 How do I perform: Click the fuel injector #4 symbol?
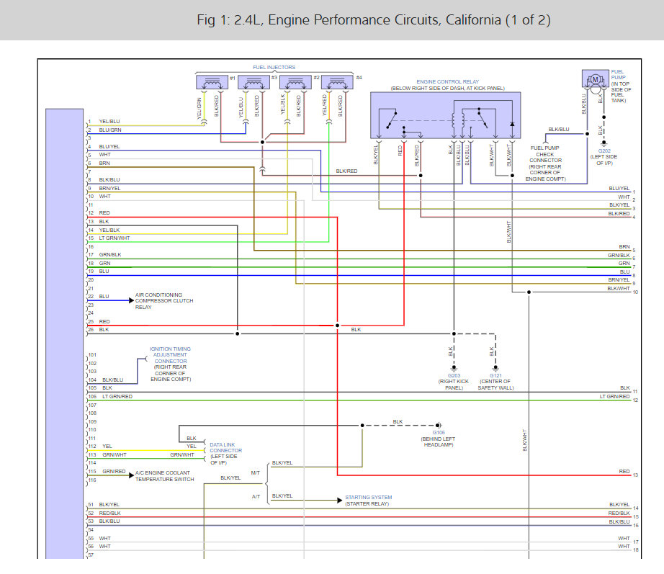[x=336, y=82]
